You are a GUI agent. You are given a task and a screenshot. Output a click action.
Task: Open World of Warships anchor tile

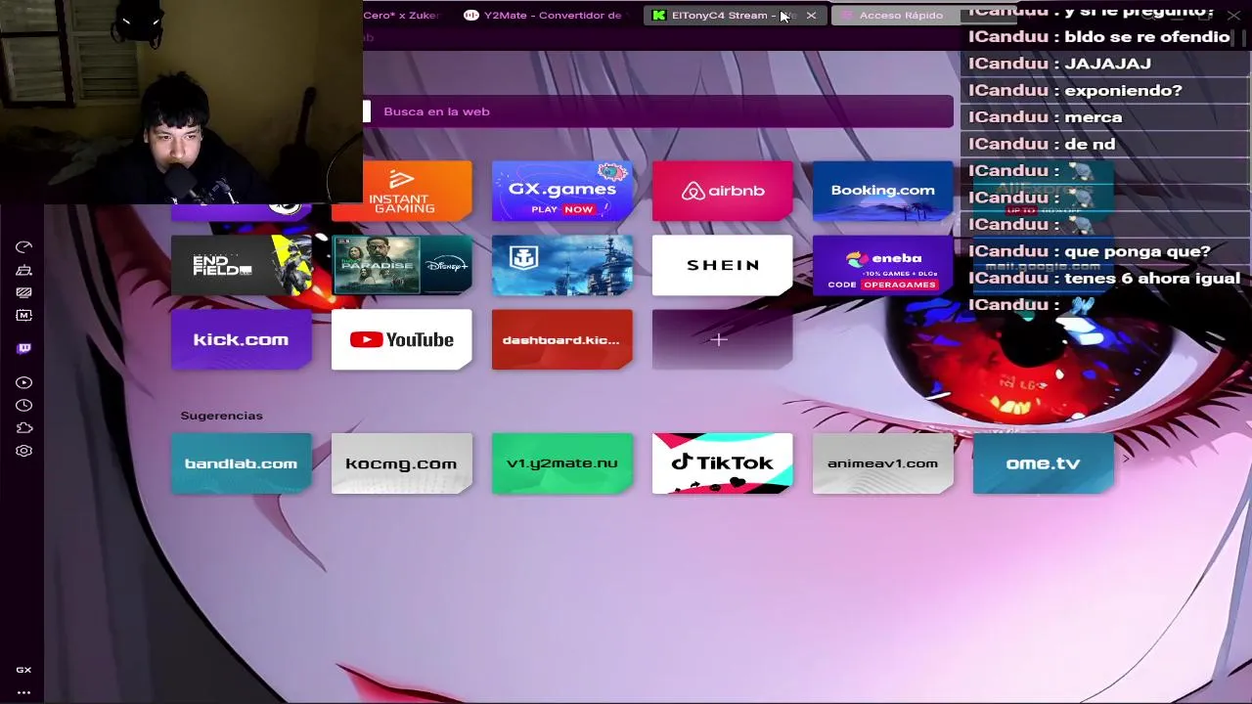(561, 265)
